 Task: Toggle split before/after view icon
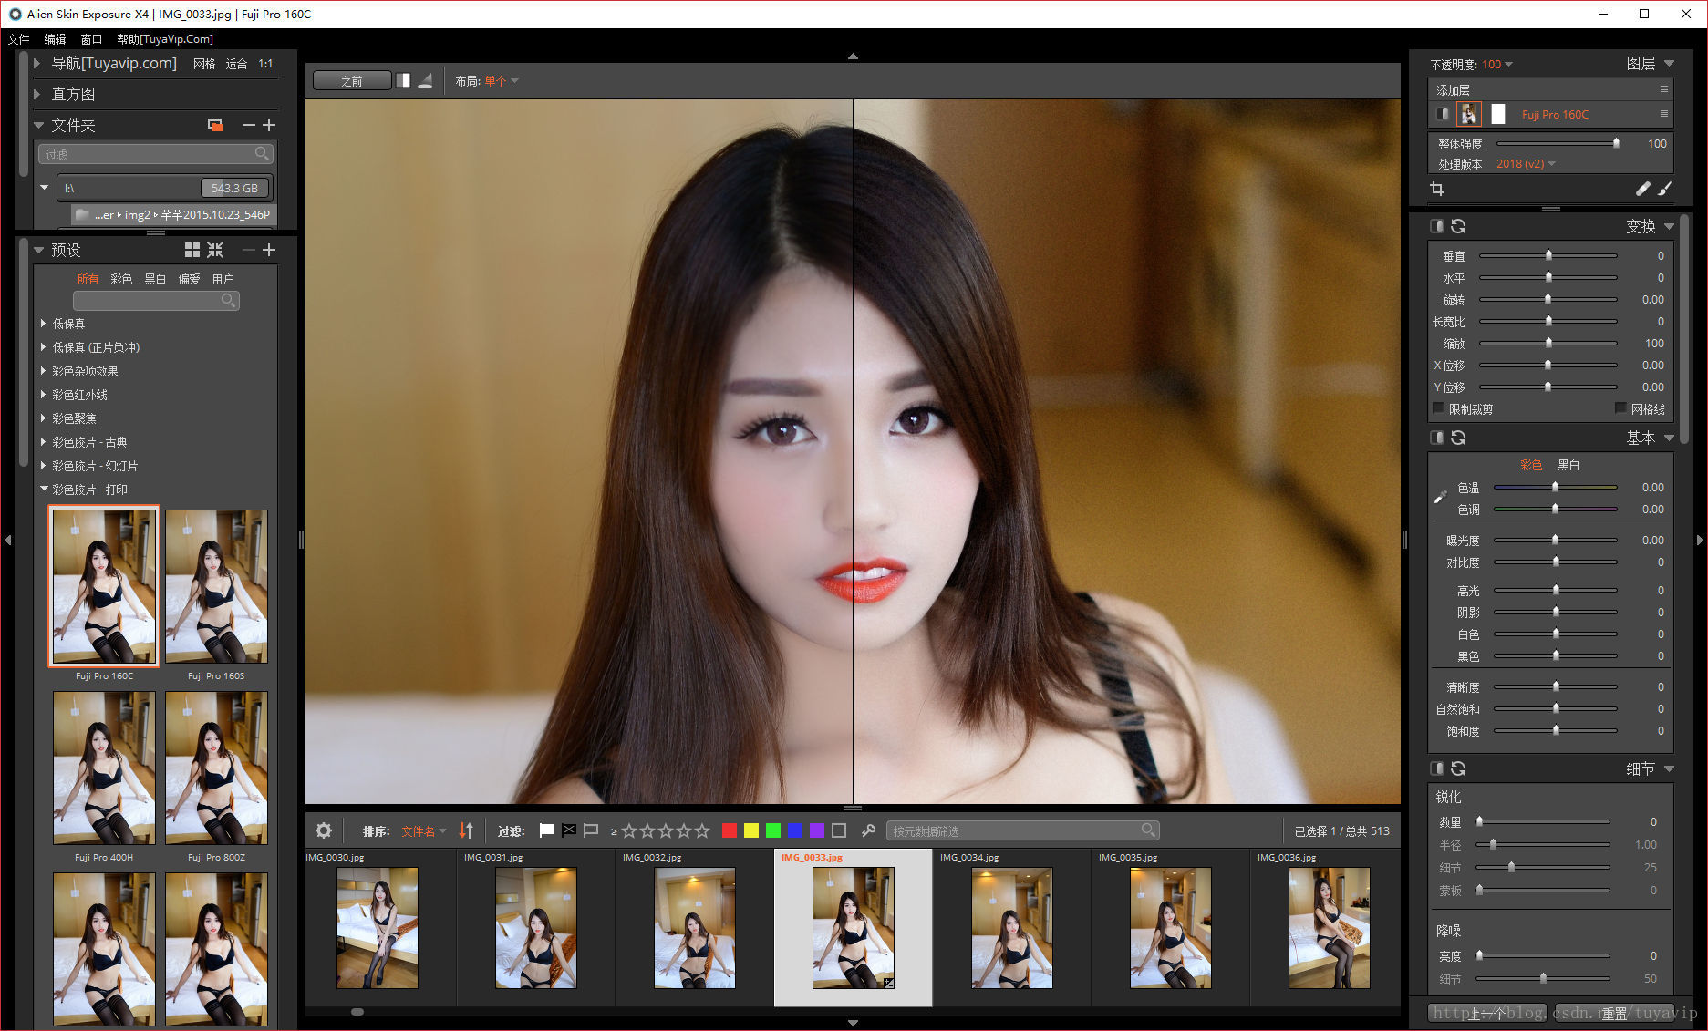pos(403,80)
